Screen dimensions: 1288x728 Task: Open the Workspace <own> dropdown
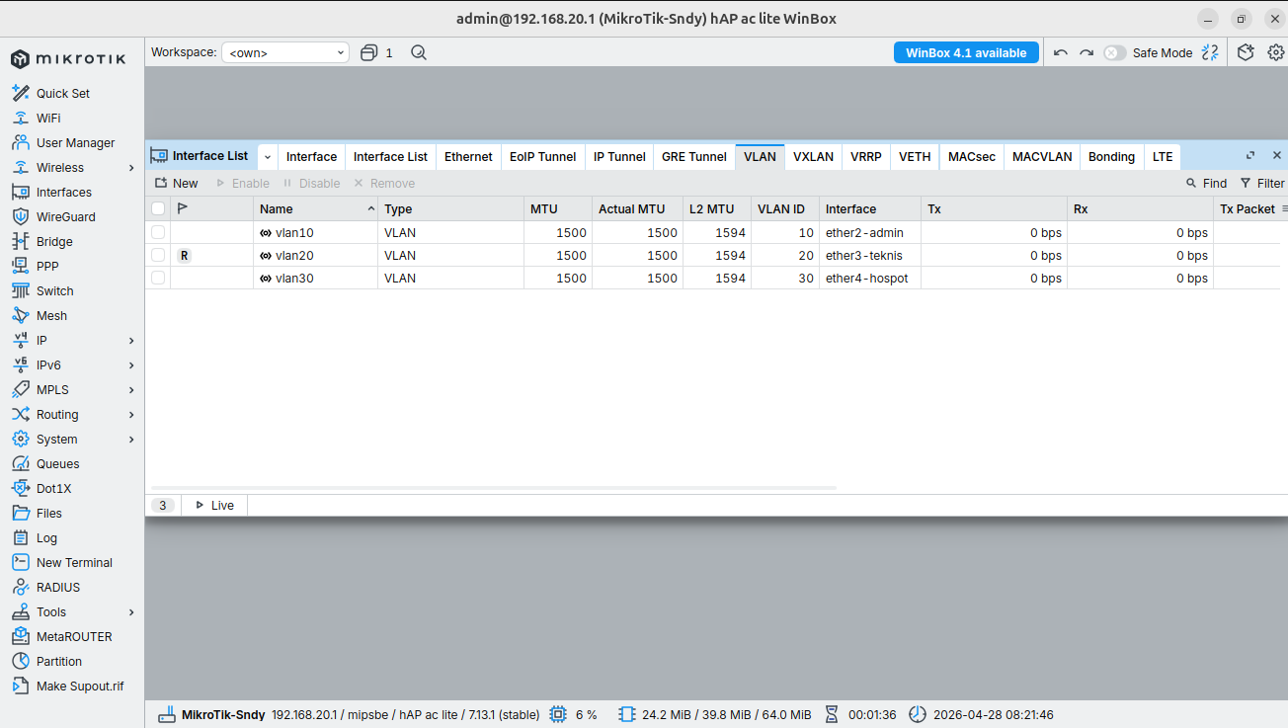(x=285, y=52)
